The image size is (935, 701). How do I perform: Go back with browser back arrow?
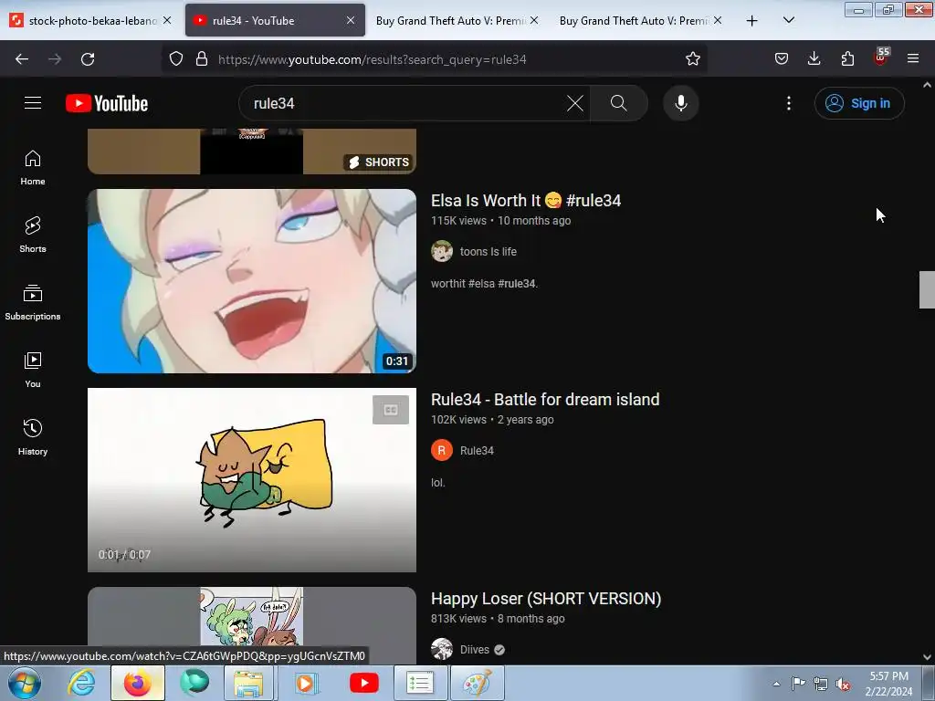point(22,59)
